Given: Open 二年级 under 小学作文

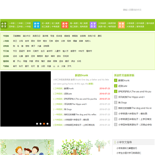Looking at the screenshot, I should click(x=20, y=23).
